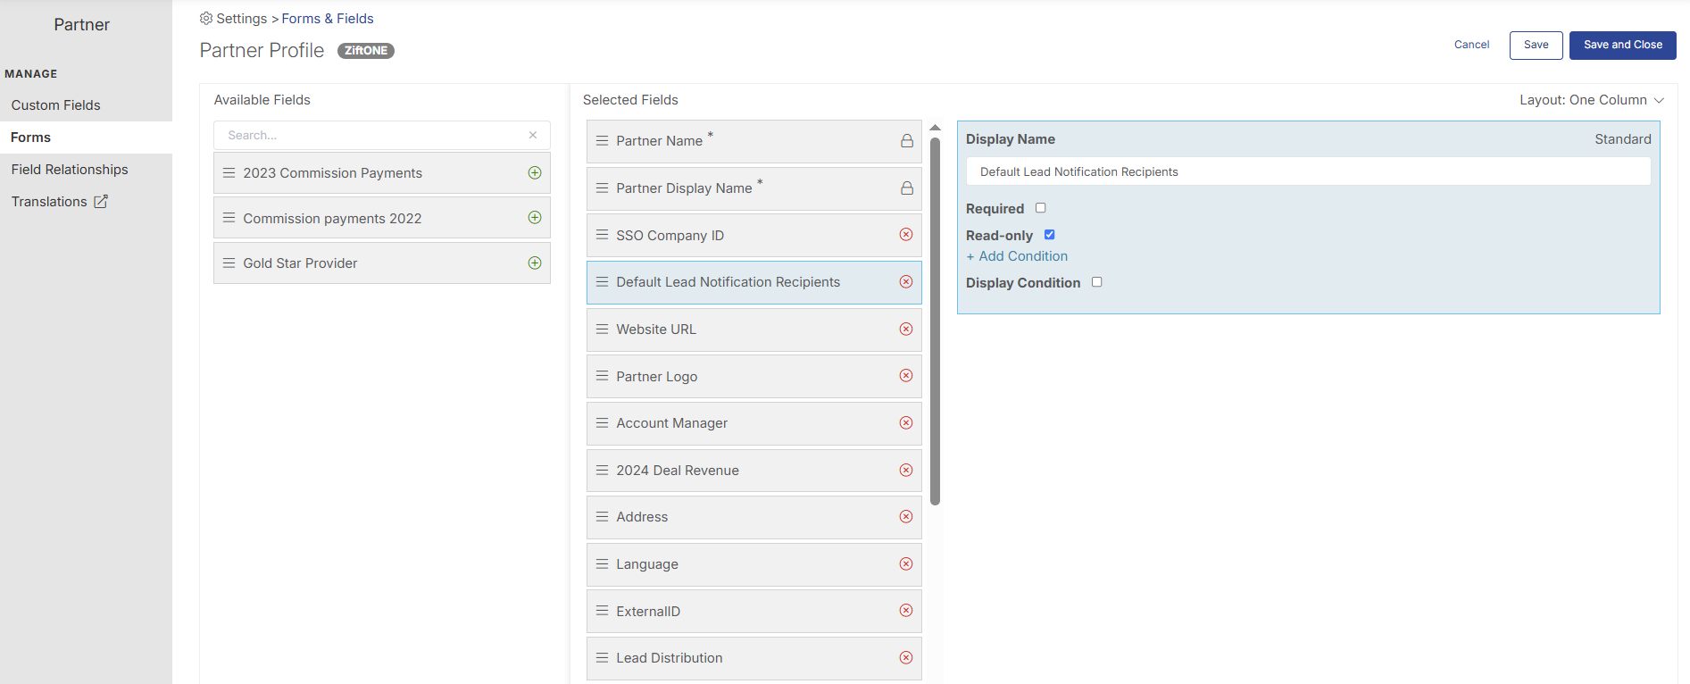This screenshot has height=684, width=1690.
Task: Click the Available Fields search box
Action: [x=381, y=135]
